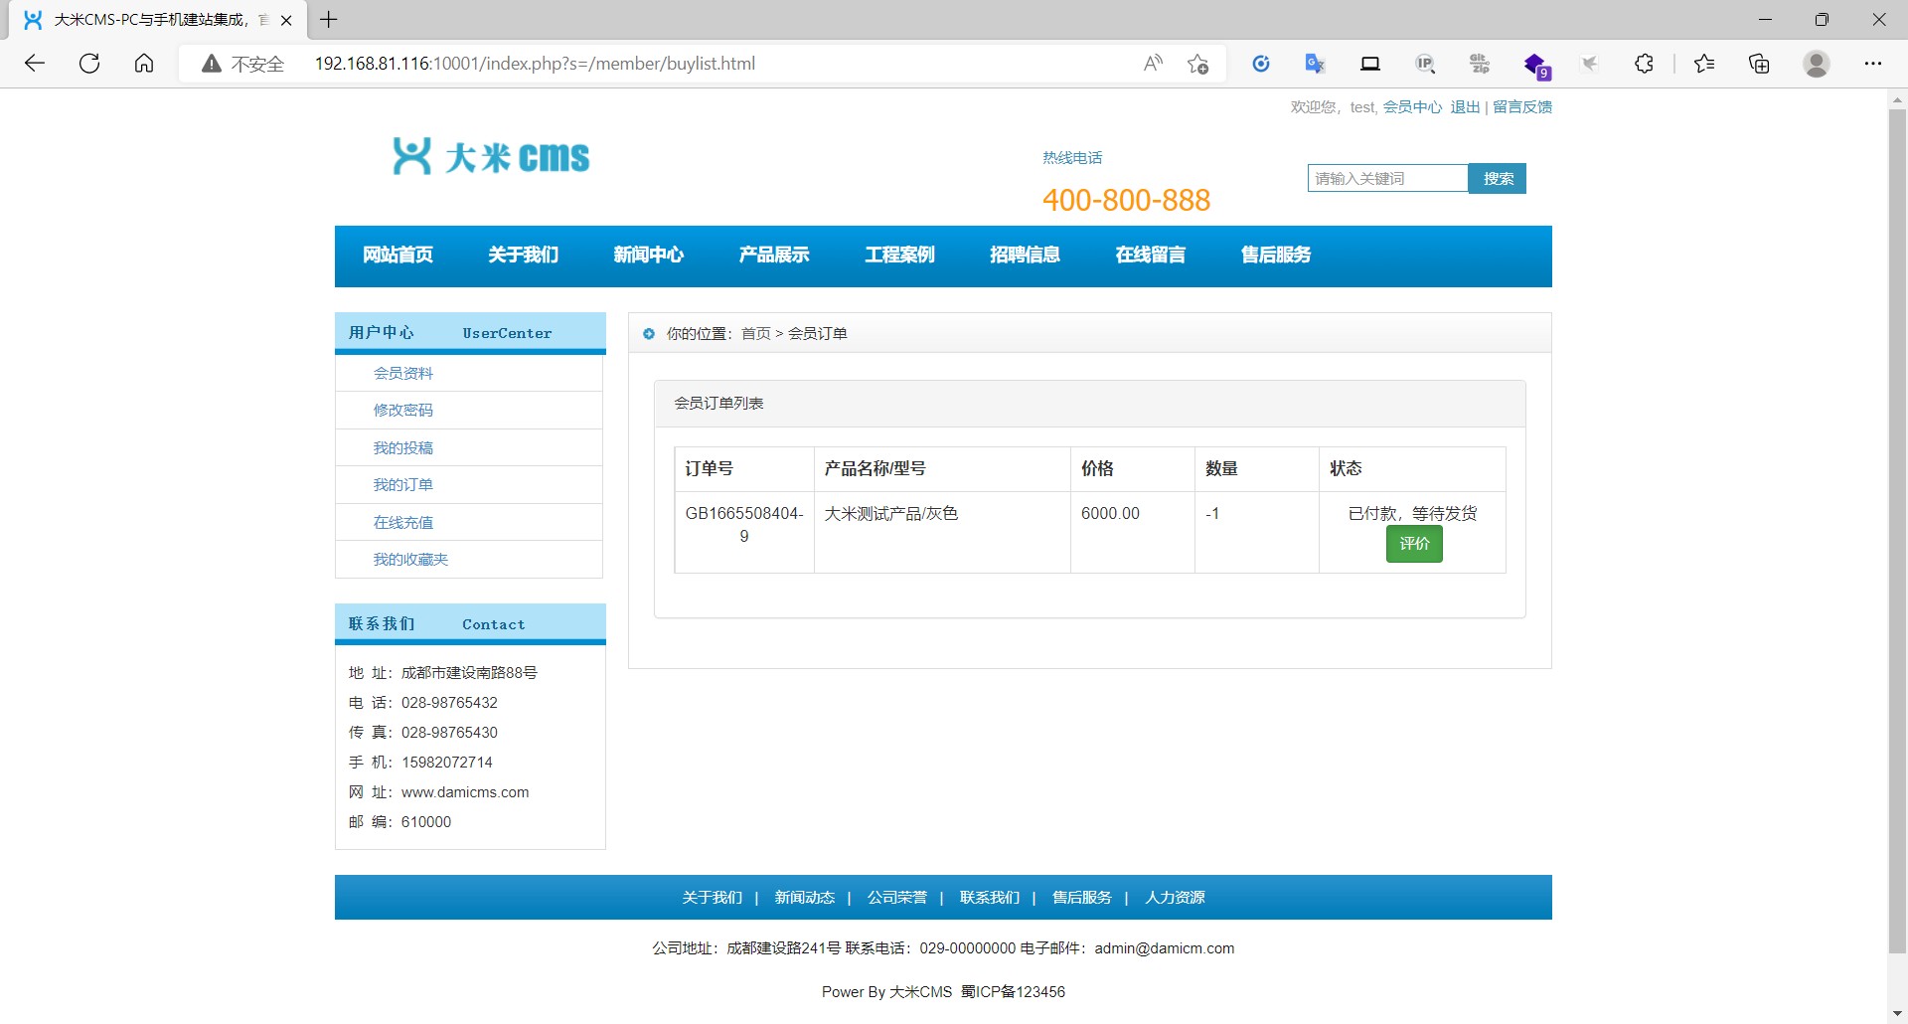Add this page to favorites star icon
1908x1024 pixels.
(1198, 64)
